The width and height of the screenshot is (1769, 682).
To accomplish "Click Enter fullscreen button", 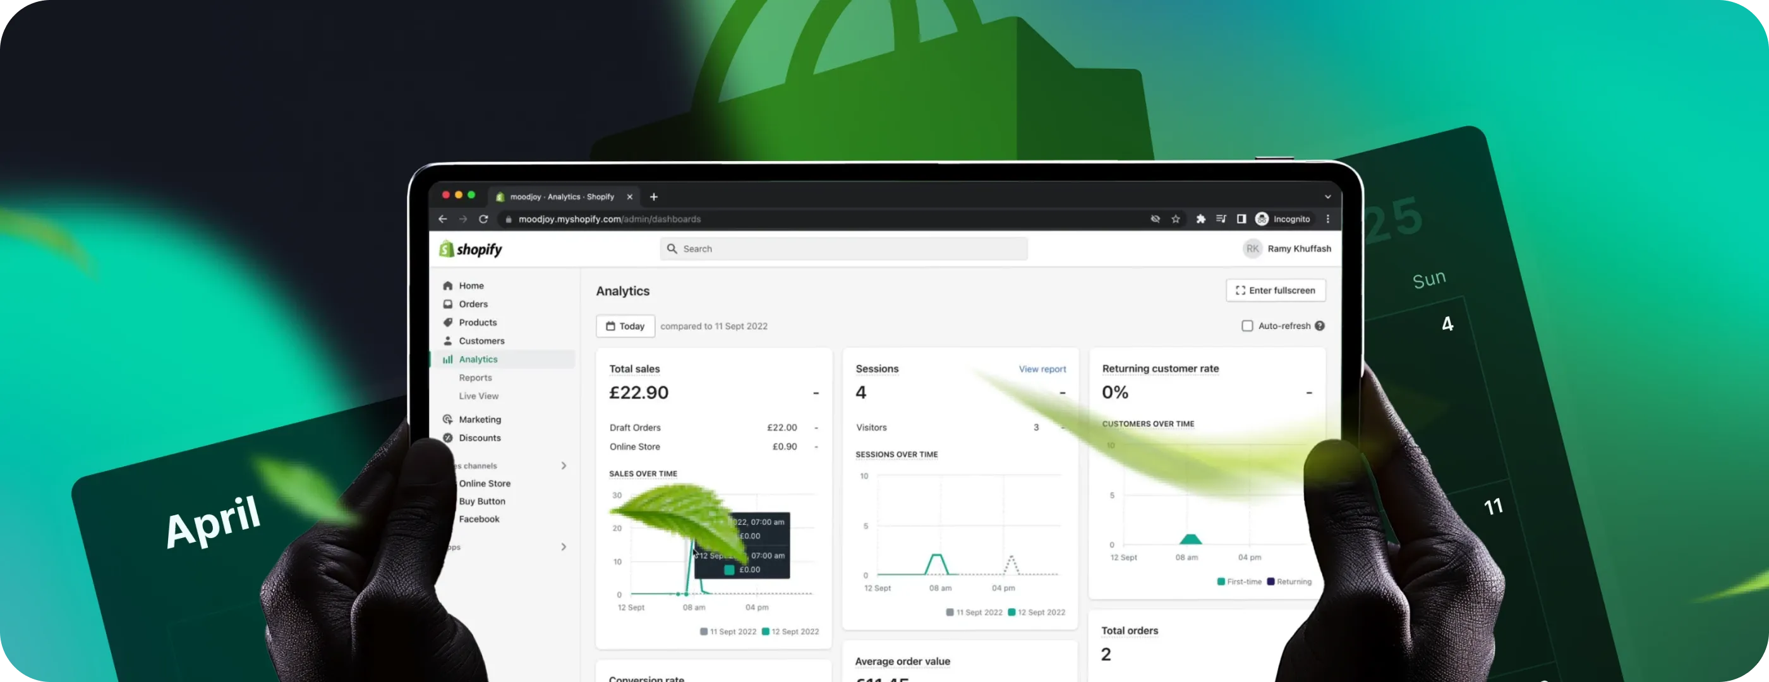I will pyautogui.click(x=1275, y=290).
